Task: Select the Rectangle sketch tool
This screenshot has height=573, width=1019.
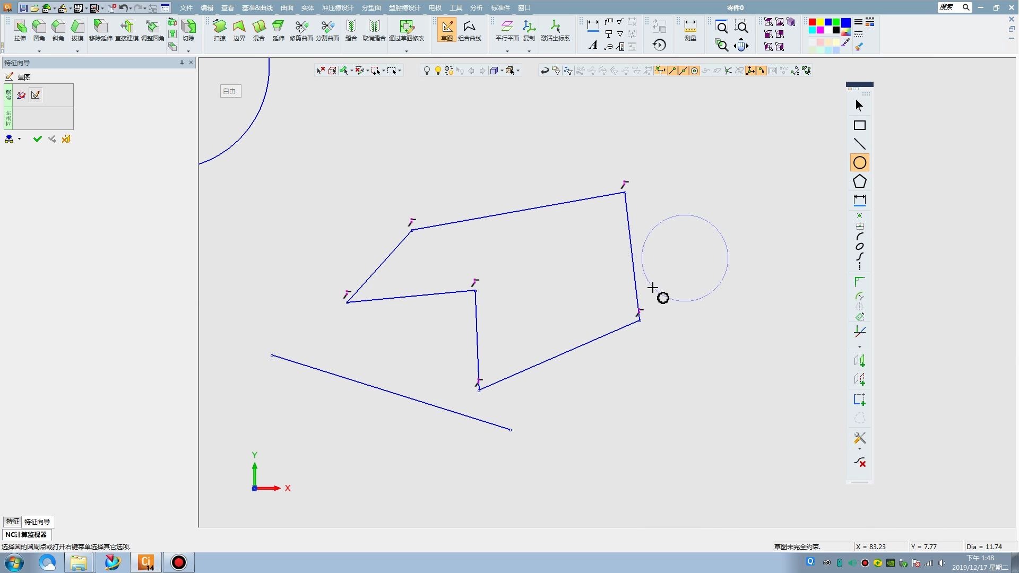Action: coord(859,125)
